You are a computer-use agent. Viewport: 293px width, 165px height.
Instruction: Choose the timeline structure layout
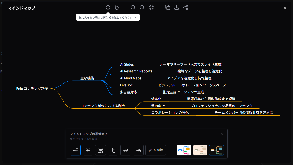pyautogui.click(x=126, y=150)
